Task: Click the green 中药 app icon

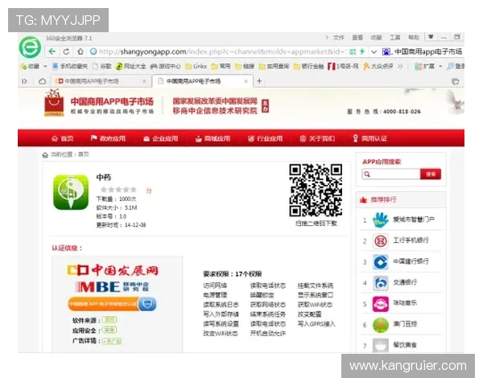Action: pos(71,192)
